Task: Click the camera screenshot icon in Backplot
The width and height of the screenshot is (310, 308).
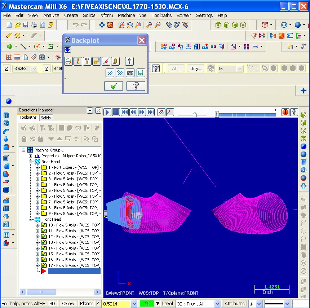Action: 130,73
